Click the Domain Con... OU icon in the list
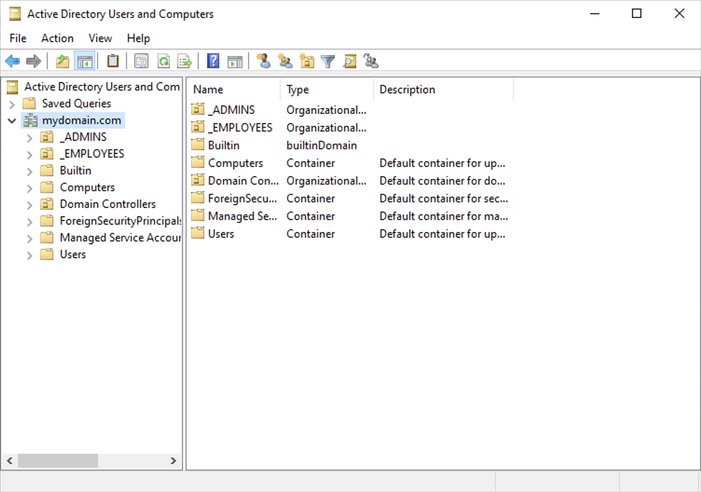The width and height of the screenshot is (701, 492). click(x=198, y=180)
